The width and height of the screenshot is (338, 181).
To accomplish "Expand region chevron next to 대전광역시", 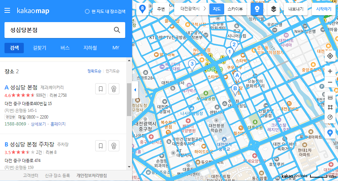I will click(x=205, y=9).
